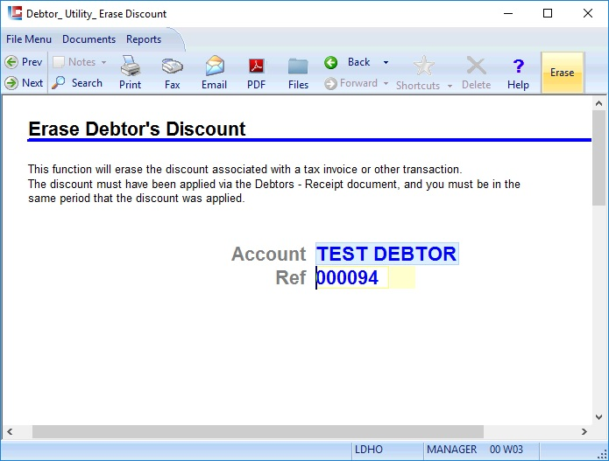The image size is (609, 461).
Task: Click the yellow Erase button
Action: (x=562, y=73)
